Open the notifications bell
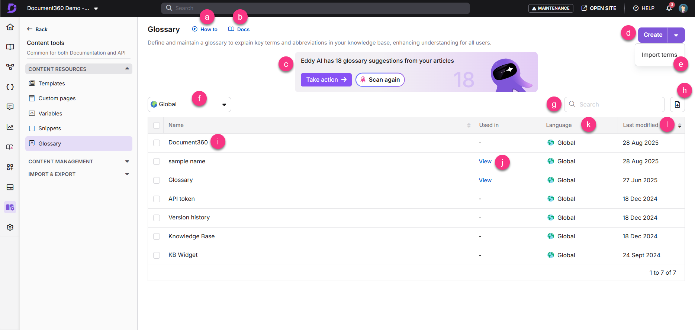Image resolution: width=695 pixels, height=330 pixels. click(x=669, y=8)
